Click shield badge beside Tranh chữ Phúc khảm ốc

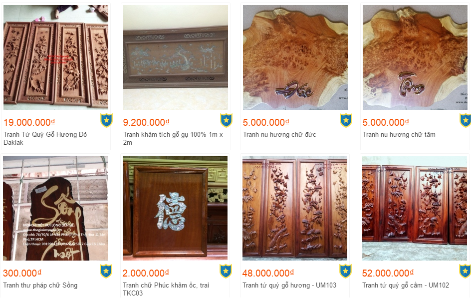pyautogui.click(x=226, y=271)
